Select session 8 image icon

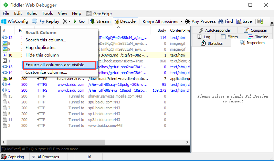5,43
